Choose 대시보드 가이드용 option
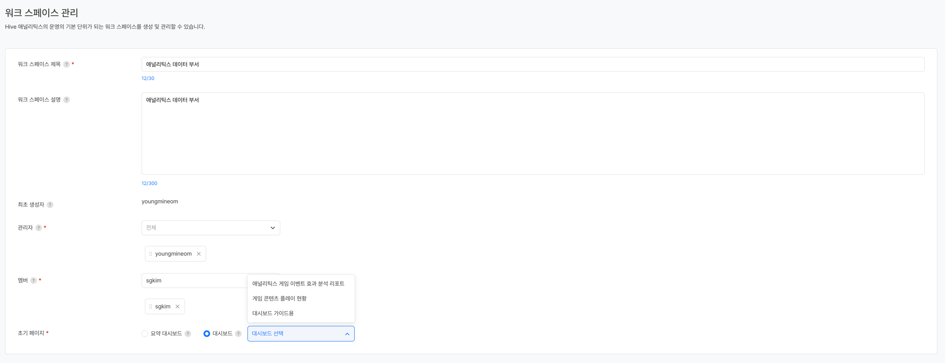 click(x=273, y=313)
